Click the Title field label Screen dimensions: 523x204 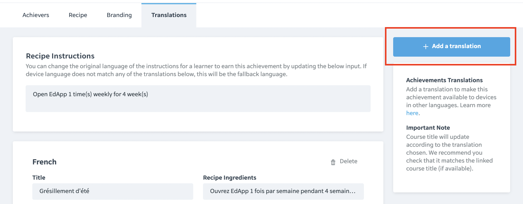click(x=39, y=178)
